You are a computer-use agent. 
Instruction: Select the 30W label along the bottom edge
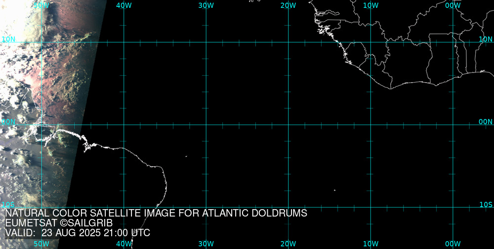point(206,244)
